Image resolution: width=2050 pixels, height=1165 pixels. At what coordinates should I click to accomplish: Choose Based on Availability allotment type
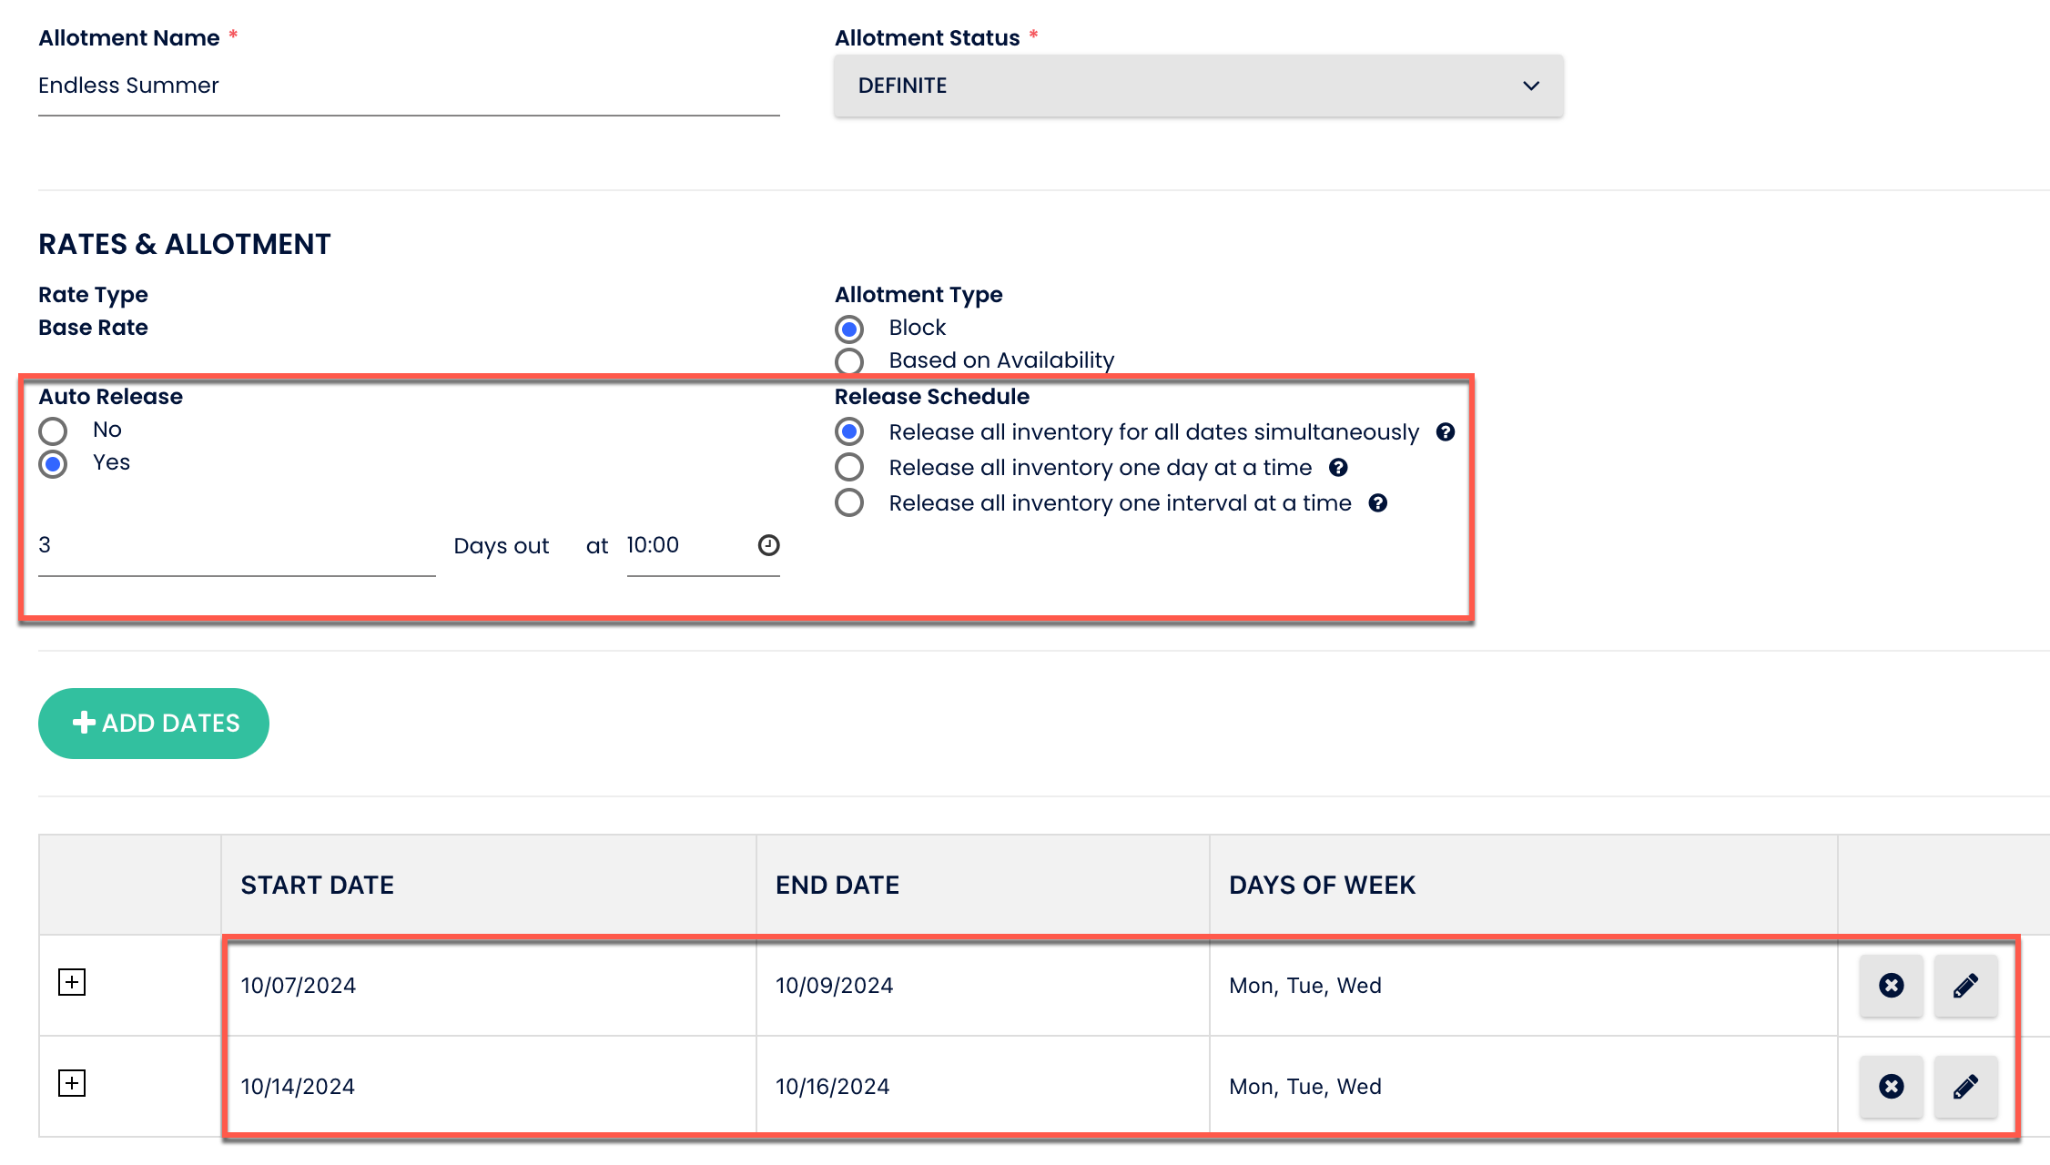848,361
